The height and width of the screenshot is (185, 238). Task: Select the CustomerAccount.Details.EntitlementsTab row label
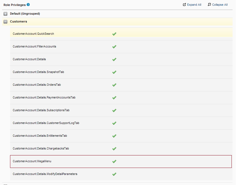40,136
